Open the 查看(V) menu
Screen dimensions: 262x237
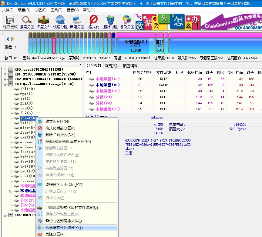(73, 10)
